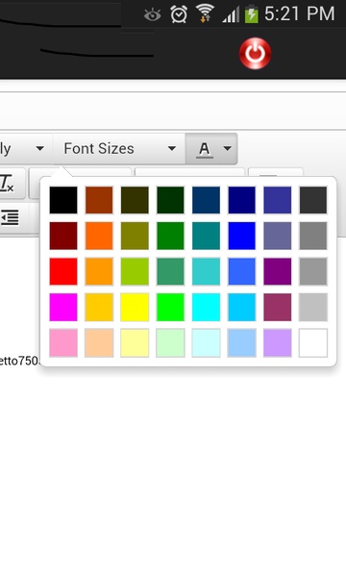The image size is (346, 577).
Task: Tap the alarm clock status icon
Action: [x=179, y=14]
